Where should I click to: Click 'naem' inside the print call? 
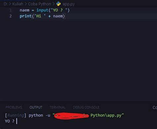coord(58,16)
